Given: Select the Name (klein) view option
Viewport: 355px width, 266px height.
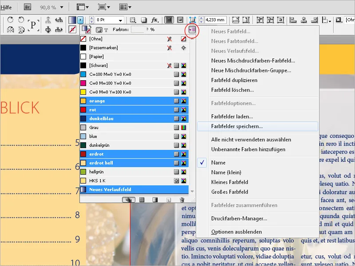Looking at the screenshot, I should pos(258,172).
